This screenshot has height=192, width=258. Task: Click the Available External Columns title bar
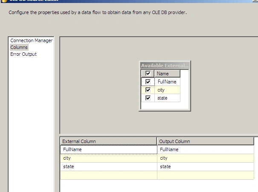pyautogui.click(x=165, y=66)
